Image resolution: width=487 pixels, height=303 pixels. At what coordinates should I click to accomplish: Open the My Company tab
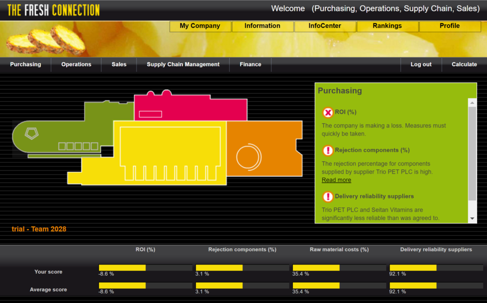coord(200,26)
